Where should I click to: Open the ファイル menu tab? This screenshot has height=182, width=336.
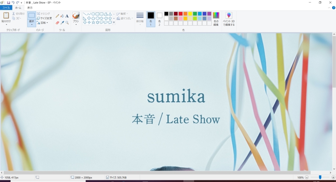click(x=6, y=8)
